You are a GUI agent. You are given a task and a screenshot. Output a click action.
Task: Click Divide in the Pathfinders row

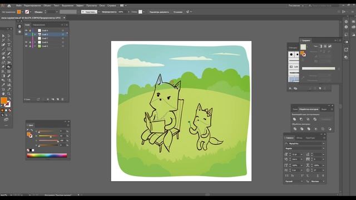click(295, 129)
